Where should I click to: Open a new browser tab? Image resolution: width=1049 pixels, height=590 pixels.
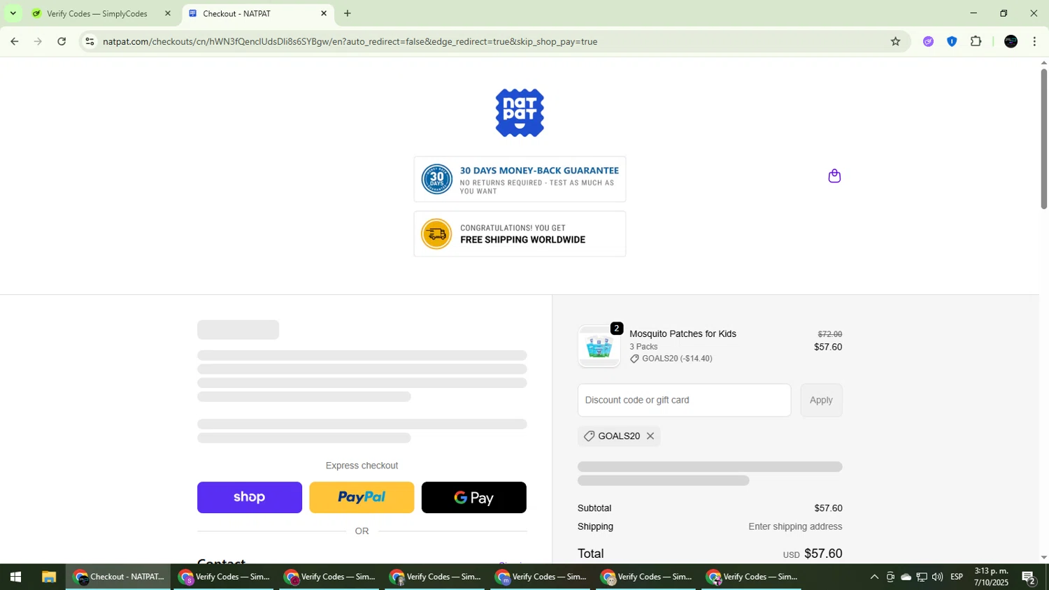(348, 13)
